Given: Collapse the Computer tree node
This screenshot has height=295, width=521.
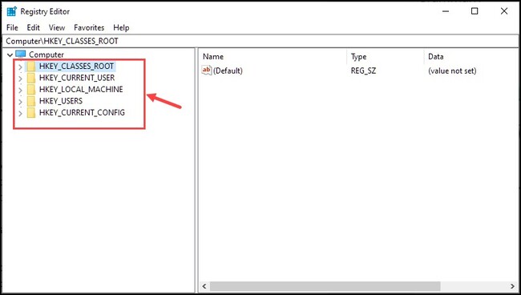Looking at the screenshot, I should coord(10,55).
